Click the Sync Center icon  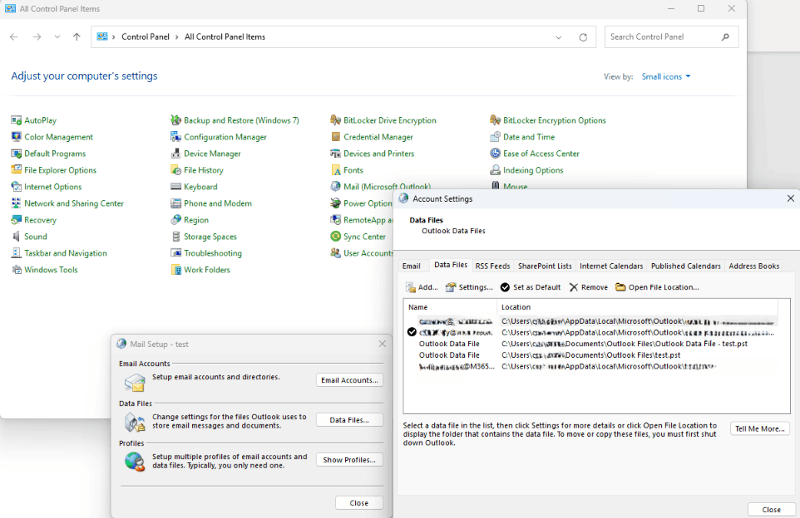[336, 237]
